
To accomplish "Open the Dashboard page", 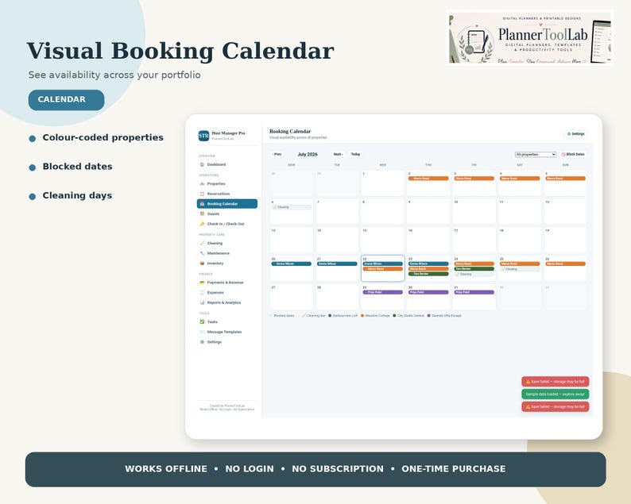I will tap(227, 164).
